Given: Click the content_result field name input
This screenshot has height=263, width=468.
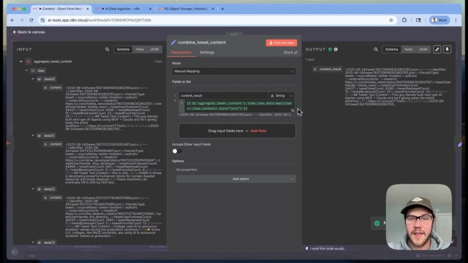Looking at the screenshot, I should [223, 96].
